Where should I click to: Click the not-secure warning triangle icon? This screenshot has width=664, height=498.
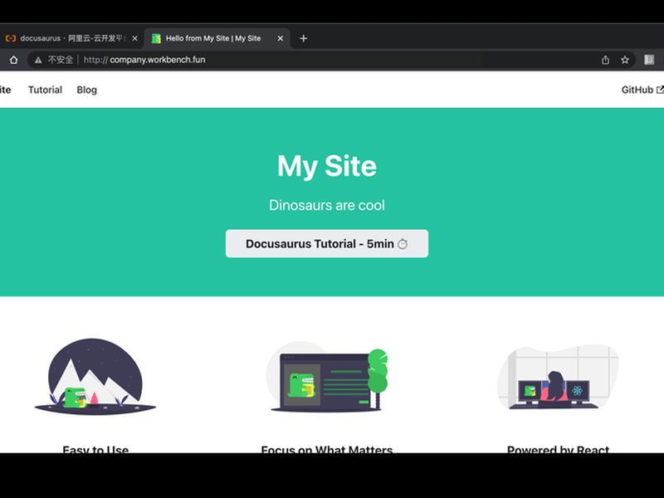[38, 60]
